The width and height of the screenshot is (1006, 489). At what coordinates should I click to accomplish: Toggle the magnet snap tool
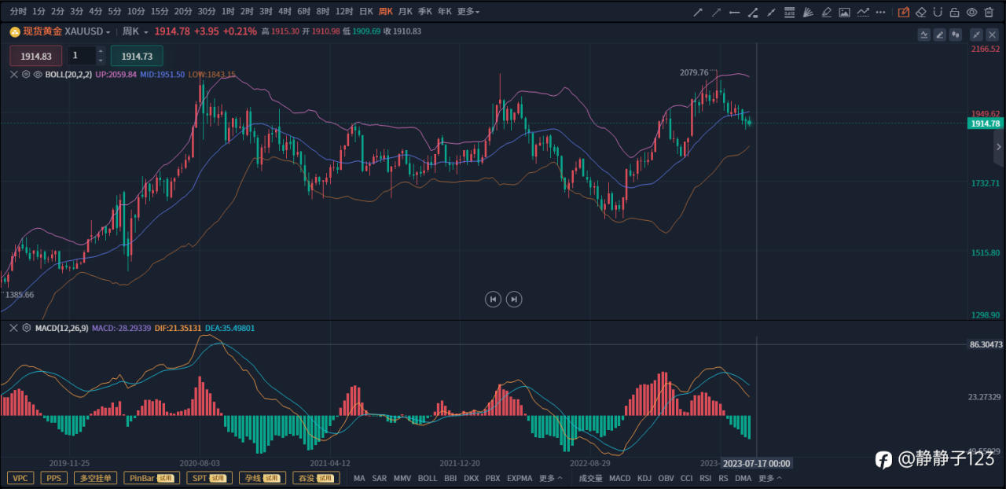click(x=938, y=12)
